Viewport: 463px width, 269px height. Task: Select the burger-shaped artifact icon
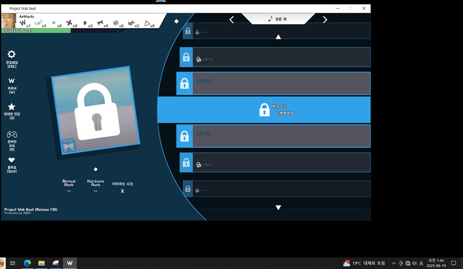[116, 23]
